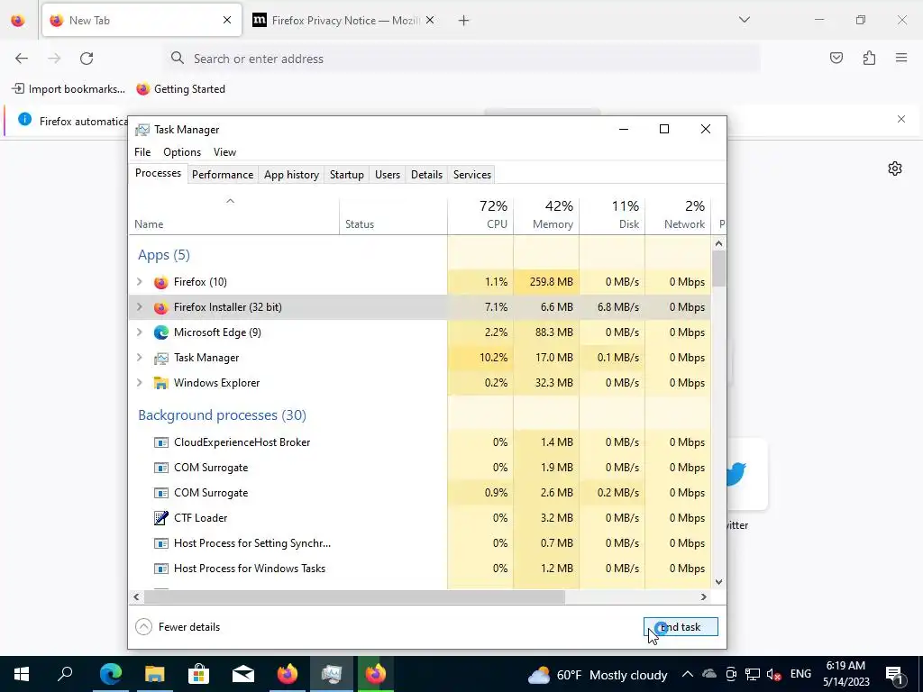This screenshot has width=923, height=692.
Task: Click the Status column header
Action: [x=393, y=214]
